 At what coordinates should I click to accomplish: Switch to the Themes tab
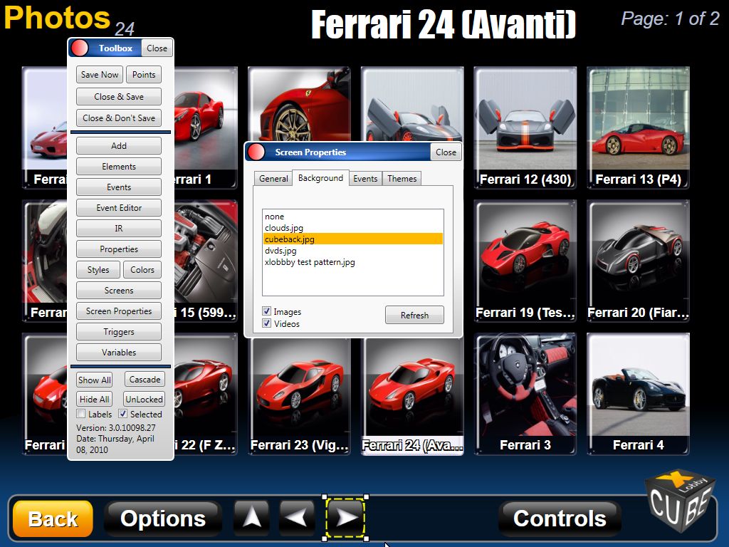coord(402,179)
